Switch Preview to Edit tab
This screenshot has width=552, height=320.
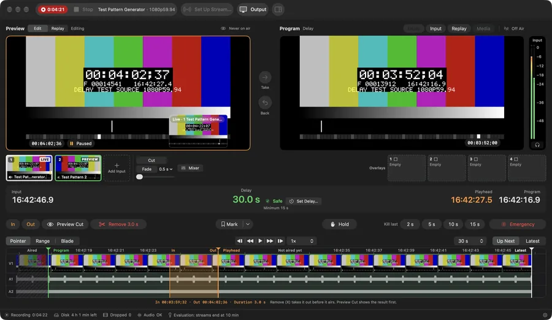[x=37, y=29]
